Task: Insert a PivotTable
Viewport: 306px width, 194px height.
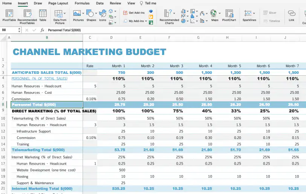Action: pyautogui.click(x=9, y=15)
